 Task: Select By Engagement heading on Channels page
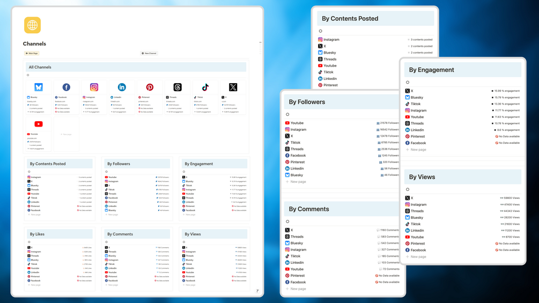[198, 164]
